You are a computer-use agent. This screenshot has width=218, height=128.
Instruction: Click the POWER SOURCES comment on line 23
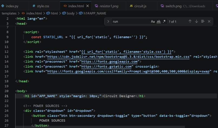pos(45,106)
